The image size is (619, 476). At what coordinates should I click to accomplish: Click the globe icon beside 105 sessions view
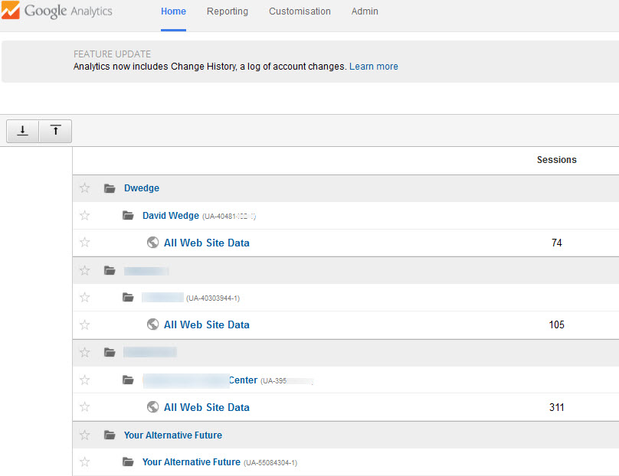[x=152, y=324]
